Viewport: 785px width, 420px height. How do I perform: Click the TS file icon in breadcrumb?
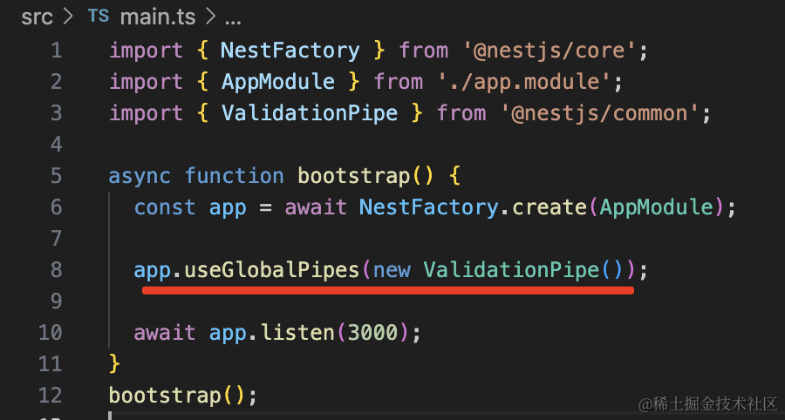[98, 17]
